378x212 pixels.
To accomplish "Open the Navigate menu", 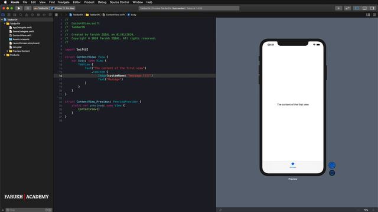I will 64,2.
